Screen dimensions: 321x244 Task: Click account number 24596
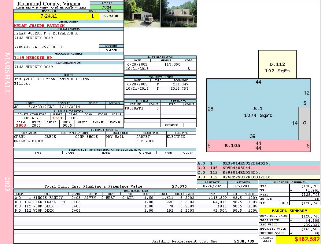tap(112, 50)
